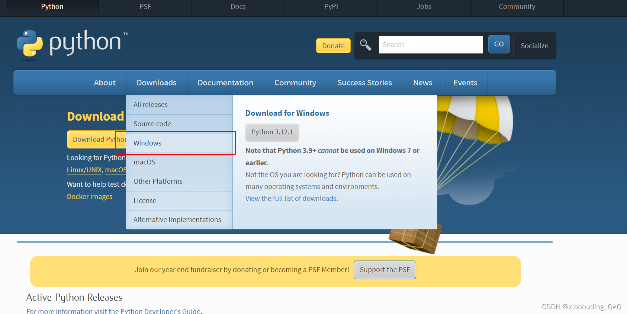Image resolution: width=627 pixels, height=314 pixels.
Task: Click the Download Python yellow button
Action: pos(97,140)
